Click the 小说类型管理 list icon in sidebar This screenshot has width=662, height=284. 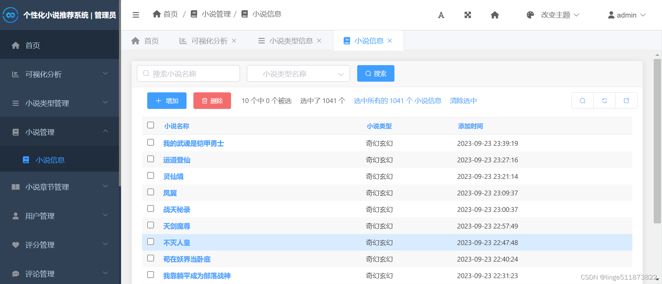pyautogui.click(x=16, y=103)
